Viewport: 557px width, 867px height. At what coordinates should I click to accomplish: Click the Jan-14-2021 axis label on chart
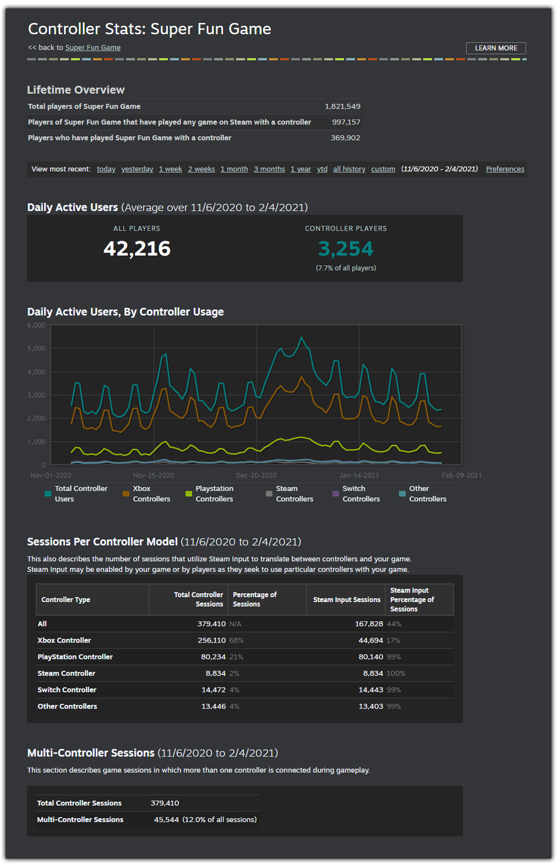[359, 476]
